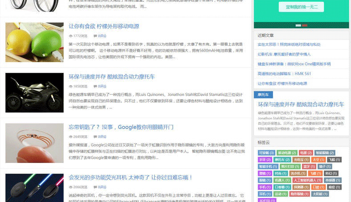
Task: Open the recent article about the 微软Xbox One精英版手柄
Action: [294, 64]
